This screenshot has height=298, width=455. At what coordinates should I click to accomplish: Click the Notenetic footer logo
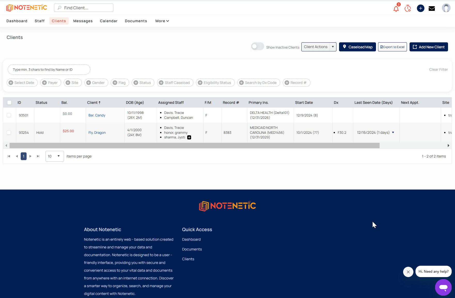pyautogui.click(x=227, y=206)
